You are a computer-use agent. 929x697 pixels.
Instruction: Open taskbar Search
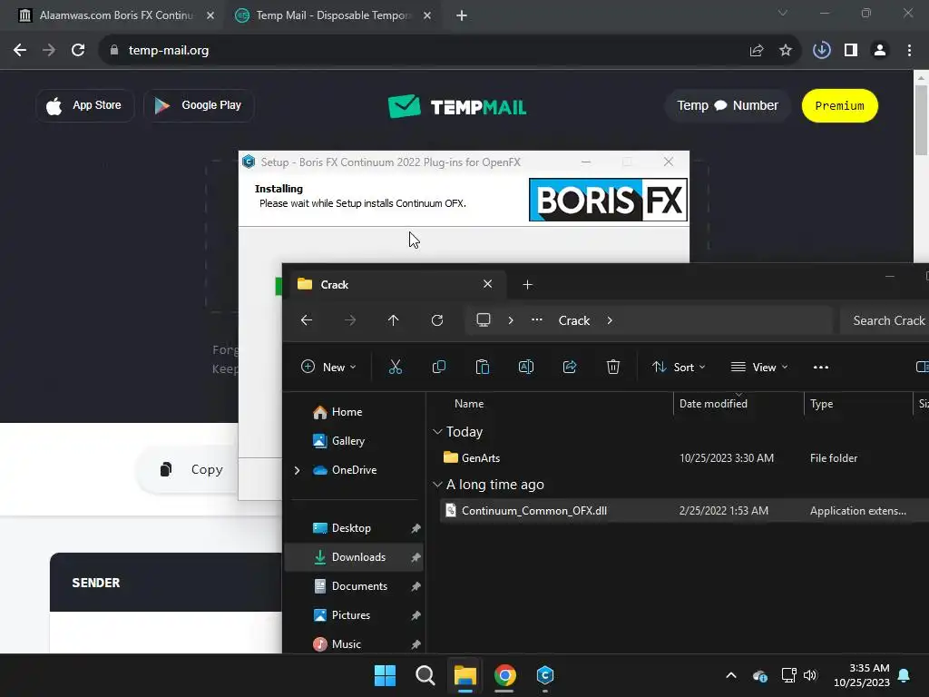tap(425, 675)
